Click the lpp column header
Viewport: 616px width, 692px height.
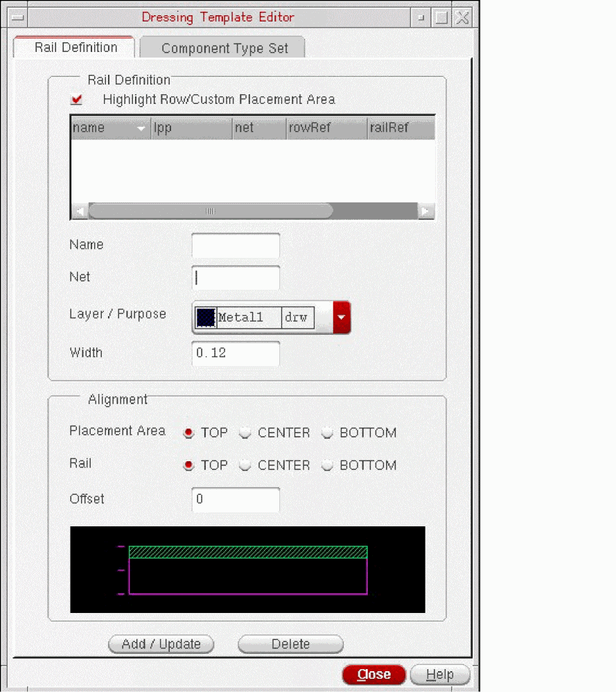tap(192, 128)
